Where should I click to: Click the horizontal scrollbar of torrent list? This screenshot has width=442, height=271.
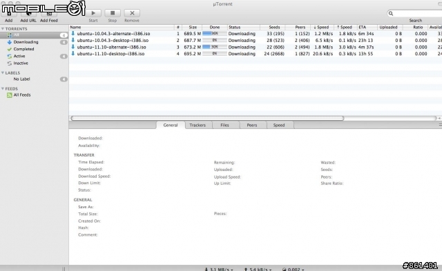[207, 118]
